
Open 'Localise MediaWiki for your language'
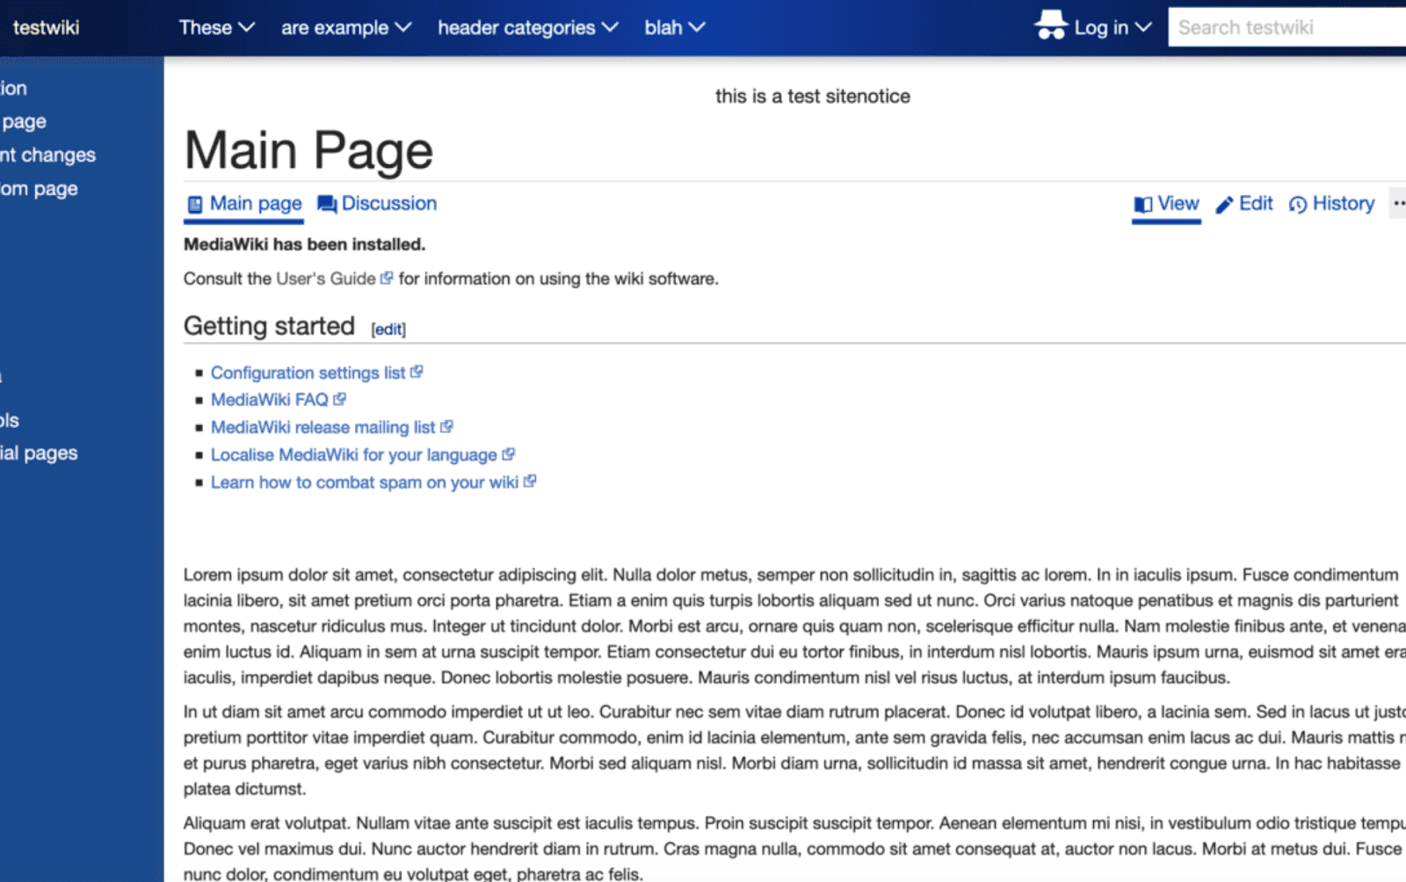click(x=355, y=454)
